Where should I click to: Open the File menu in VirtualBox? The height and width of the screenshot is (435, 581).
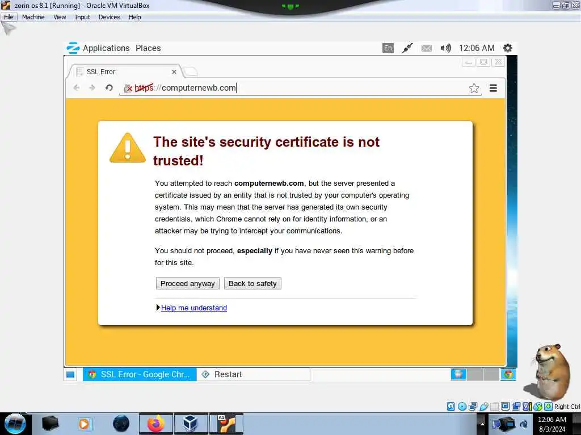click(x=9, y=17)
